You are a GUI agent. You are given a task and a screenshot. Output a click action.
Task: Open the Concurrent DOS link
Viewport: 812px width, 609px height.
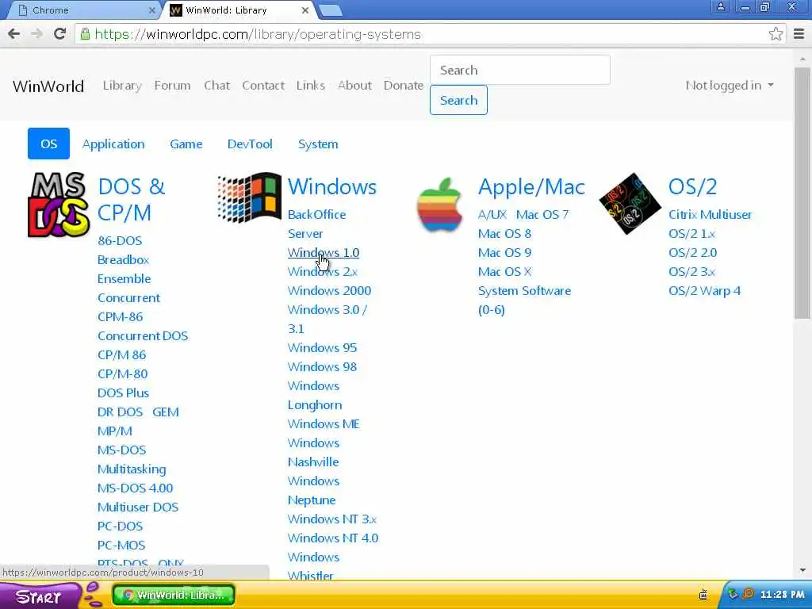[143, 336]
